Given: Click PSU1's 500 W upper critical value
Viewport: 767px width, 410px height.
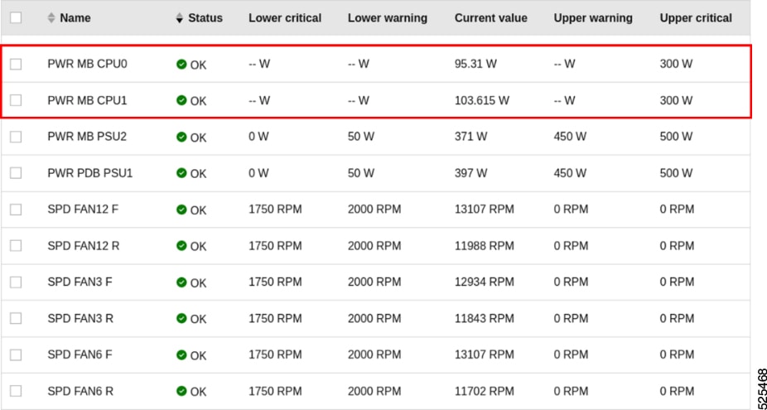Looking at the screenshot, I should [676, 173].
